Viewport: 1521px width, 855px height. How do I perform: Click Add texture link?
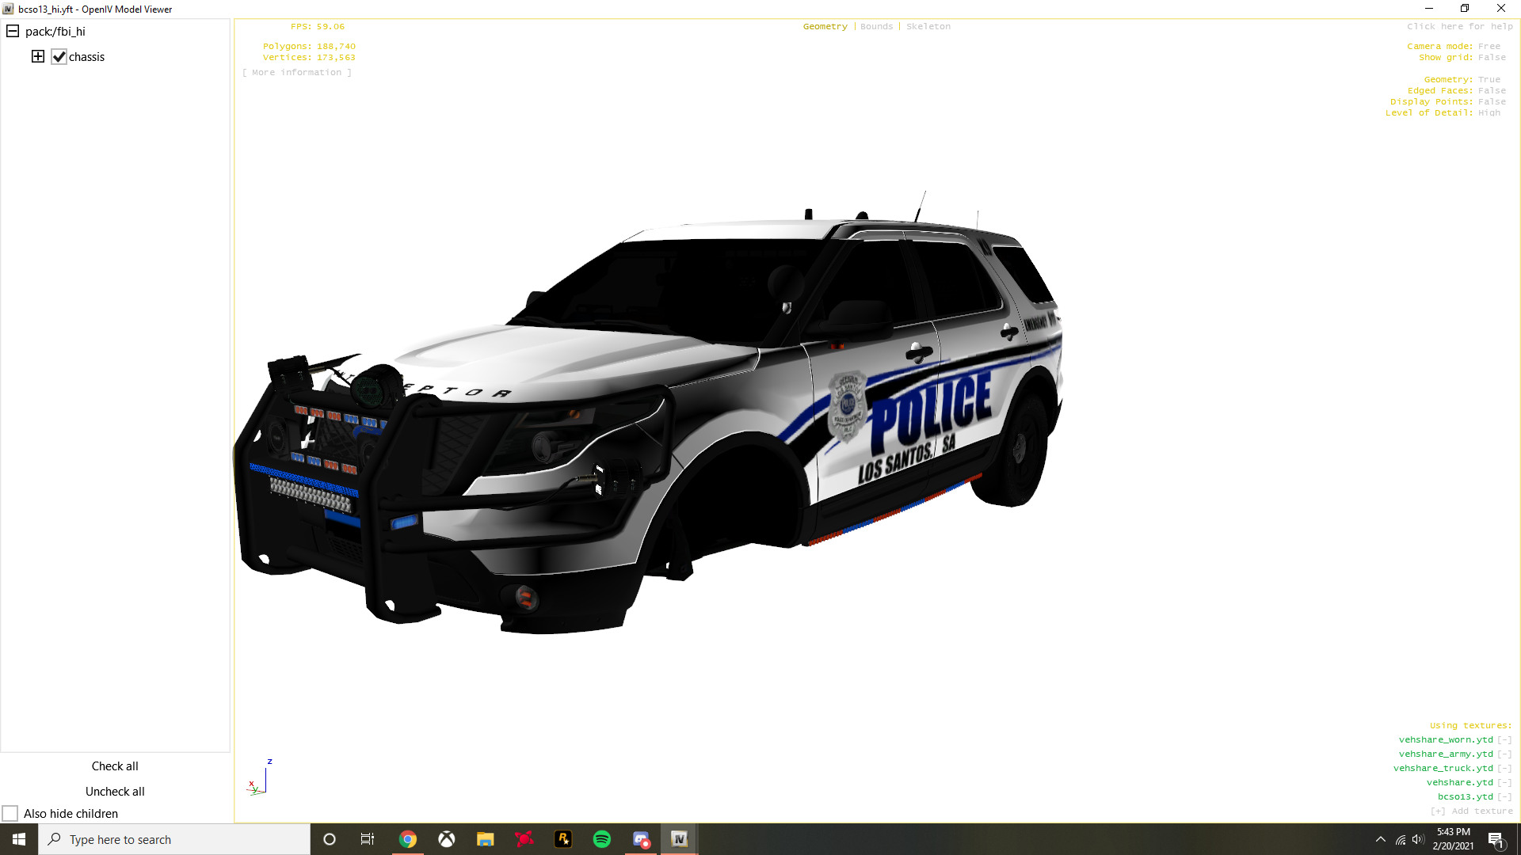pos(1472,811)
